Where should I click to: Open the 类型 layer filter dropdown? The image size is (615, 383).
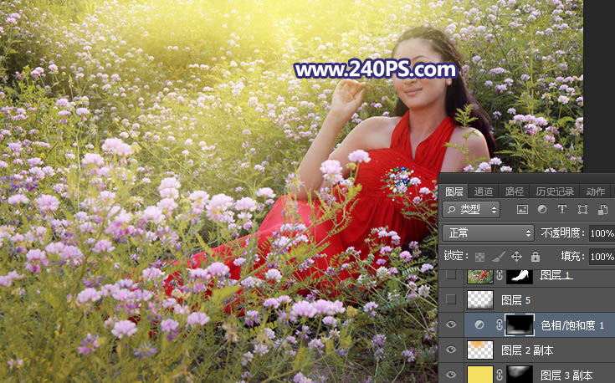(x=471, y=210)
